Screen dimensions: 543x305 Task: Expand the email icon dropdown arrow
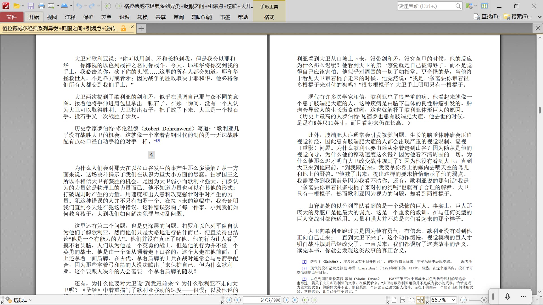click(58, 6)
